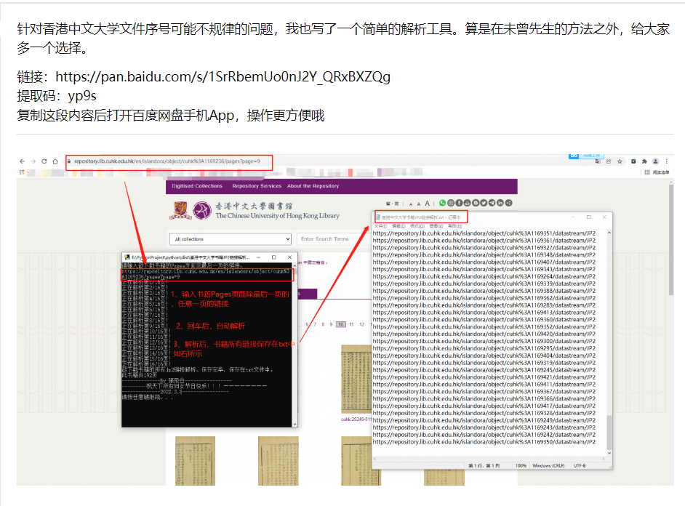This screenshot has height=506, width=685.
Task: Click the browser forward arrow
Action: click(x=33, y=161)
